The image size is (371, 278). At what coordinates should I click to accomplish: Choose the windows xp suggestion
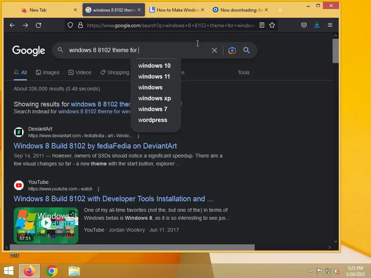click(155, 98)
